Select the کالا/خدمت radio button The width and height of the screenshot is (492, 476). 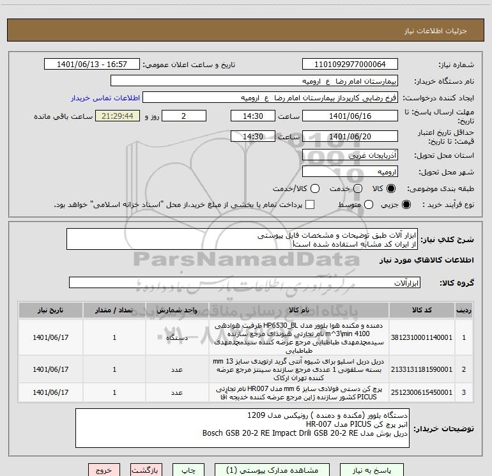coord(315,188)
